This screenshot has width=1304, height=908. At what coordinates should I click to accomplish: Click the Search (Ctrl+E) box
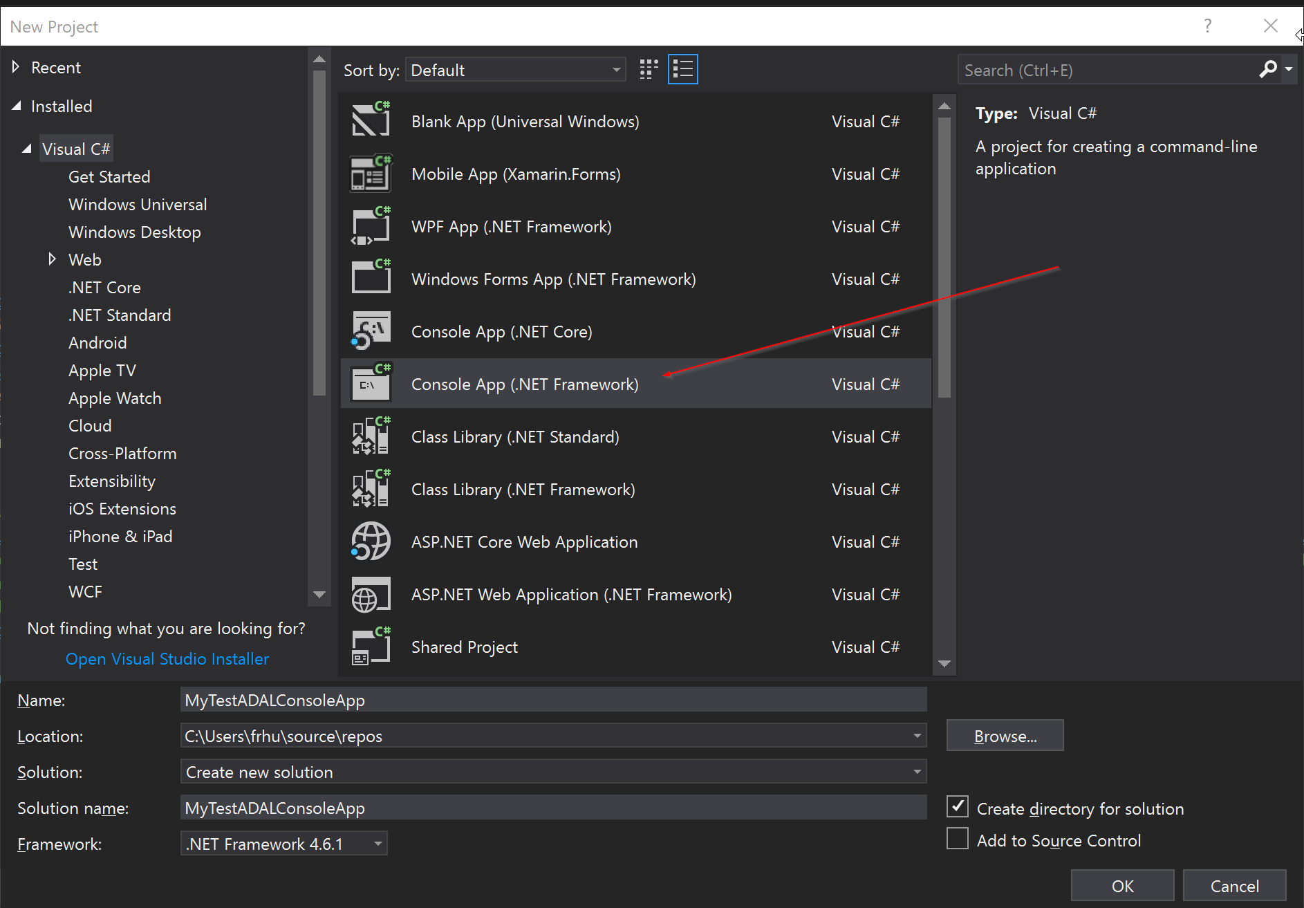coord(1106,70)
